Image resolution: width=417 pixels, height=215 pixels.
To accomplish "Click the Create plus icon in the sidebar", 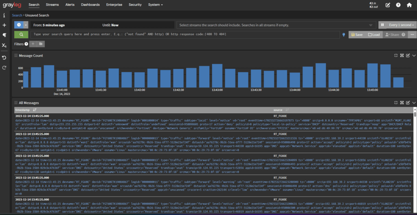I will [4, 25].
